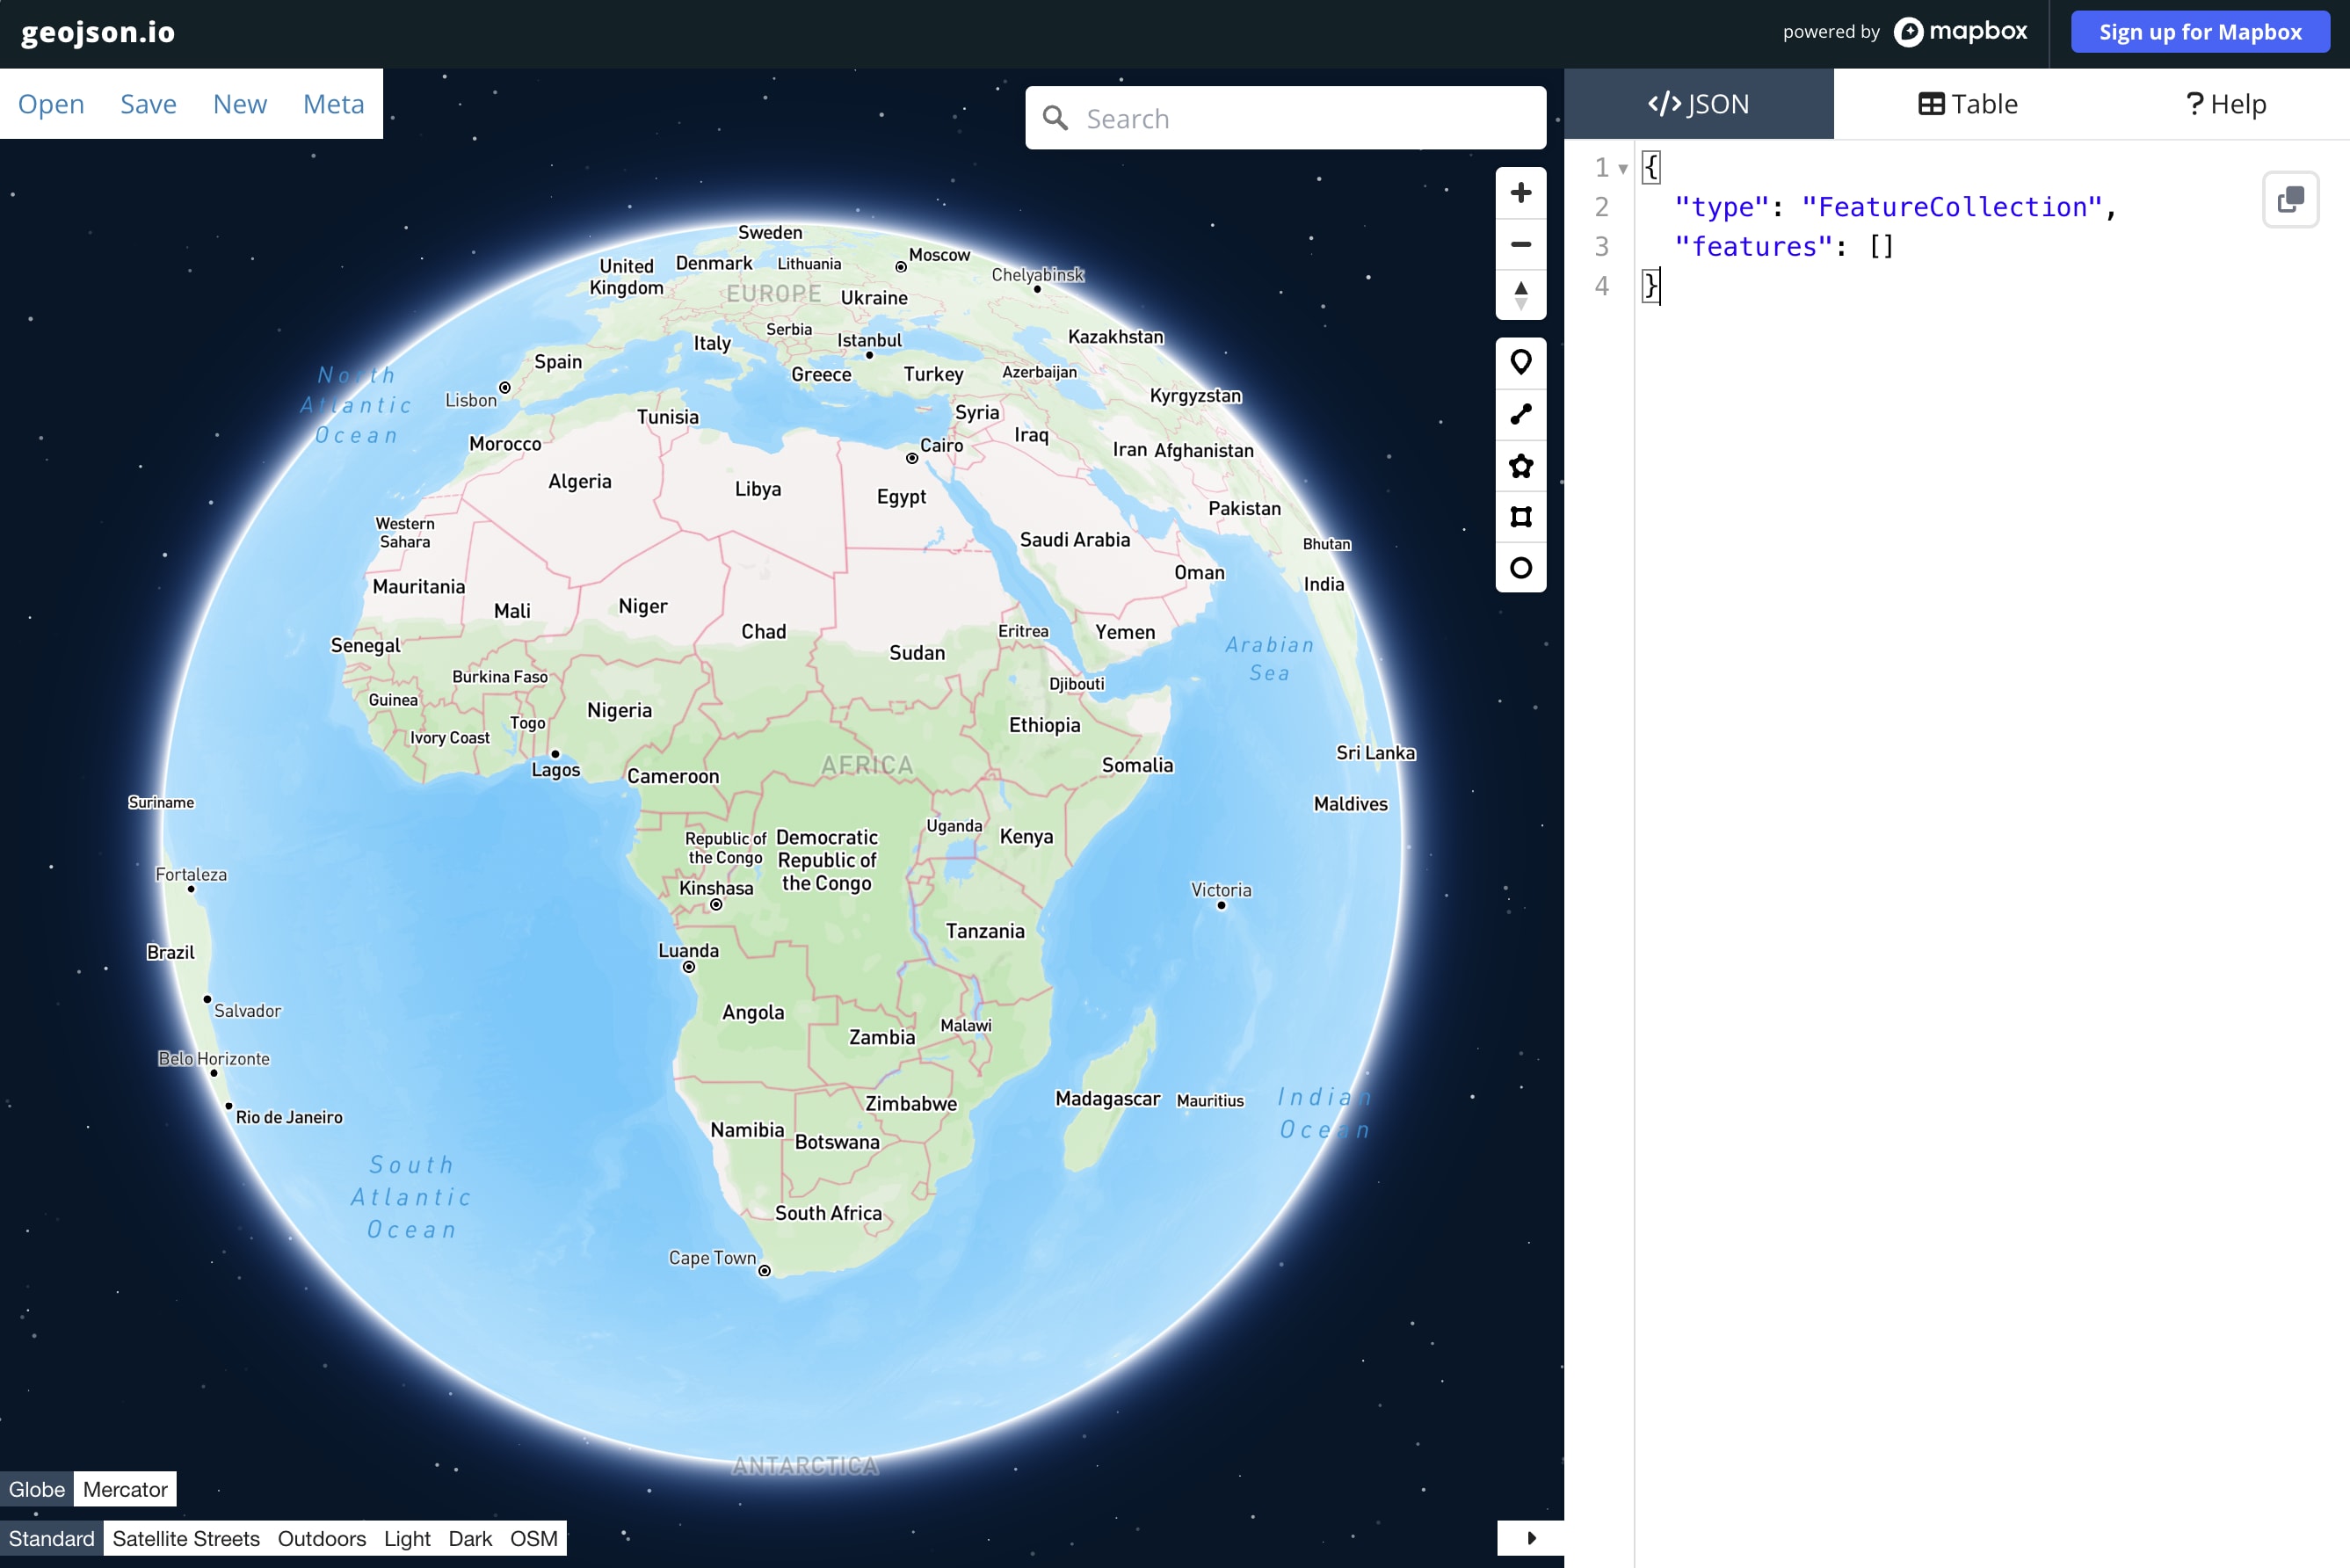Select the draw polygon tool

(x=1520, y=466)
